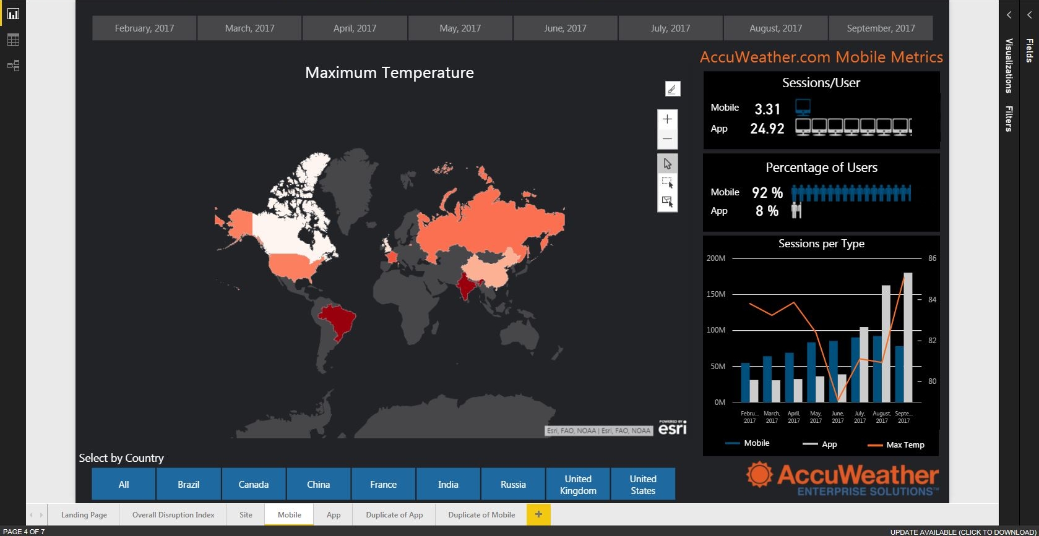Click the esri logo on map

(673, 427)
